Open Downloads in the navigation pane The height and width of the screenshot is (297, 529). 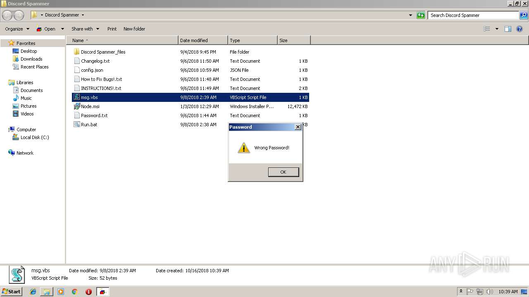(31, 59)
